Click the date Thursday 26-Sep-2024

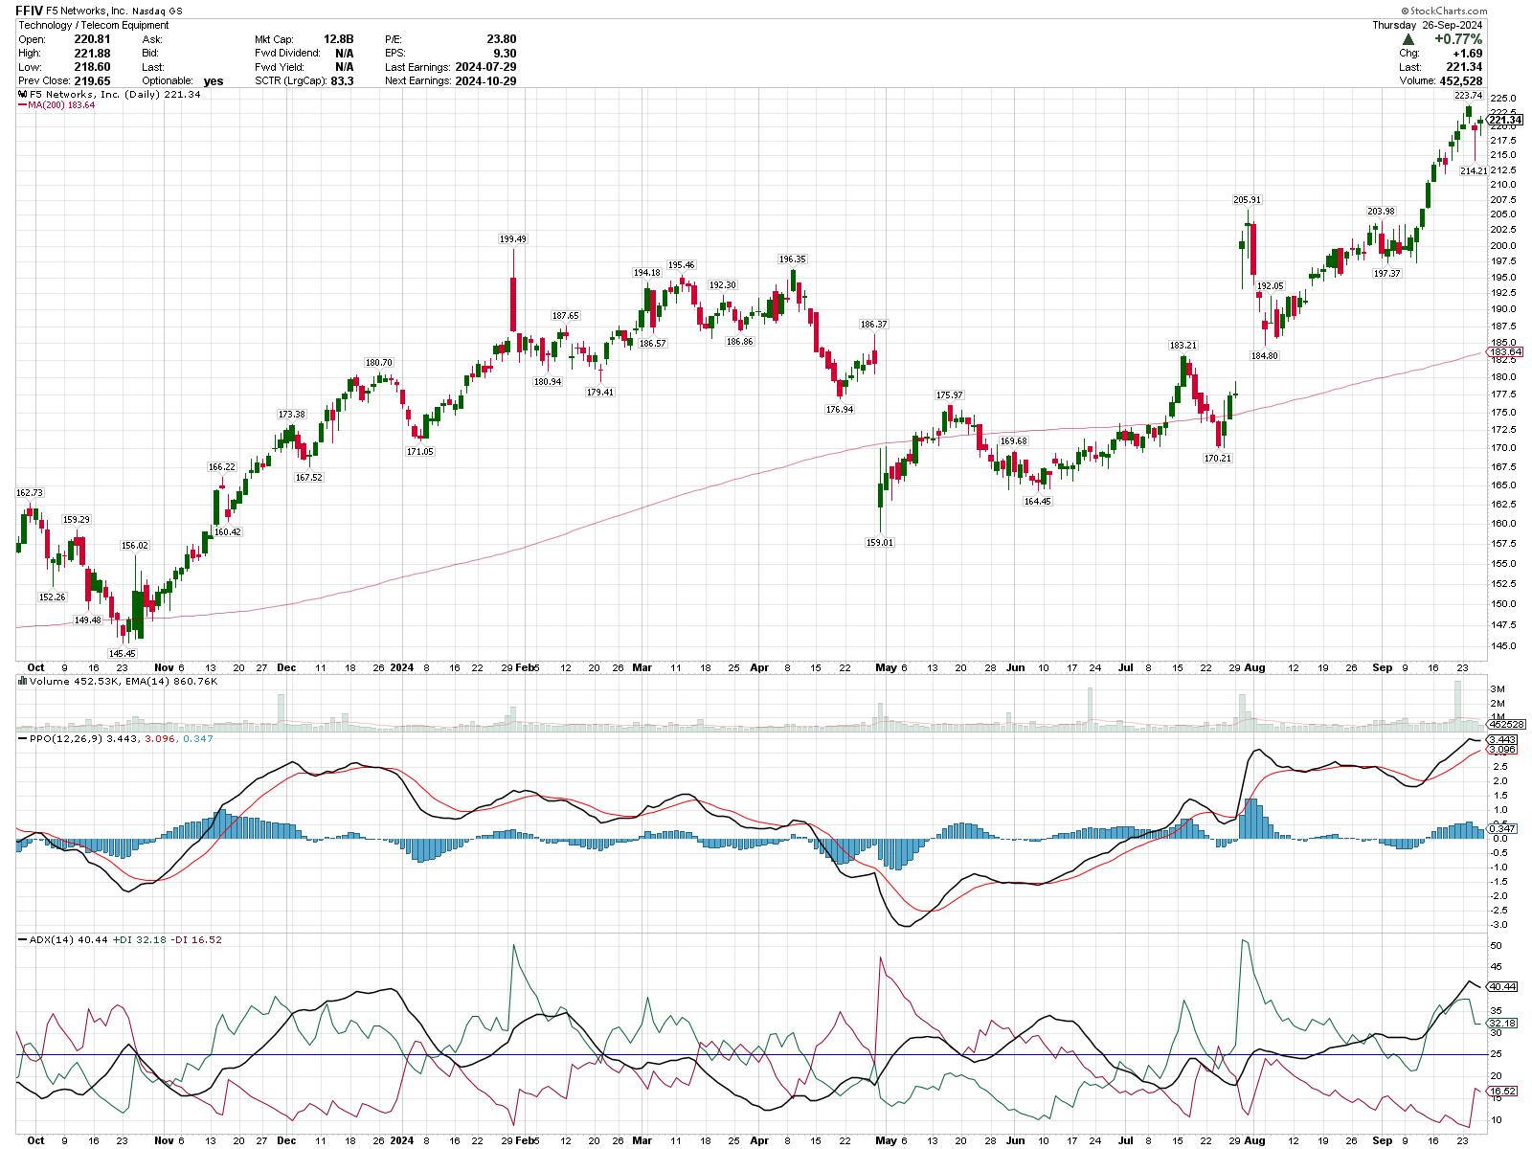1428,26
